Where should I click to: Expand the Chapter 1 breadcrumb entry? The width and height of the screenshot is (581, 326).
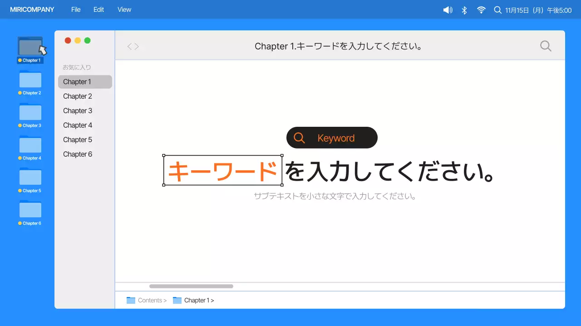(x=199, y=300)
